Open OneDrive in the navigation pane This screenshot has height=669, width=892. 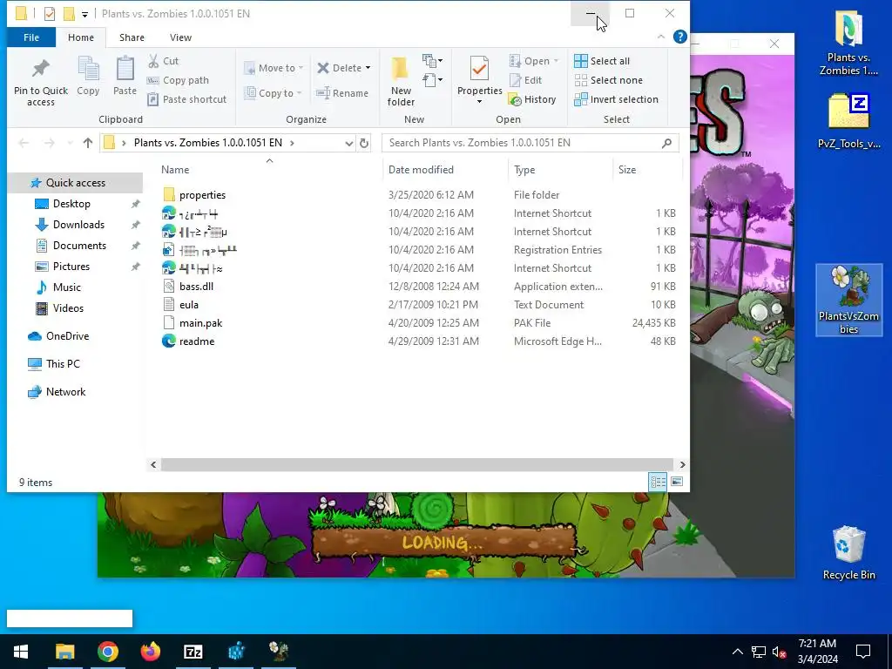tap(67, 336)
